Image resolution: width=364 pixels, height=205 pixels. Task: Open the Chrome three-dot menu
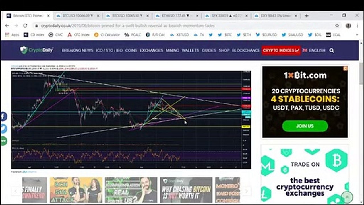coord(357,26)
